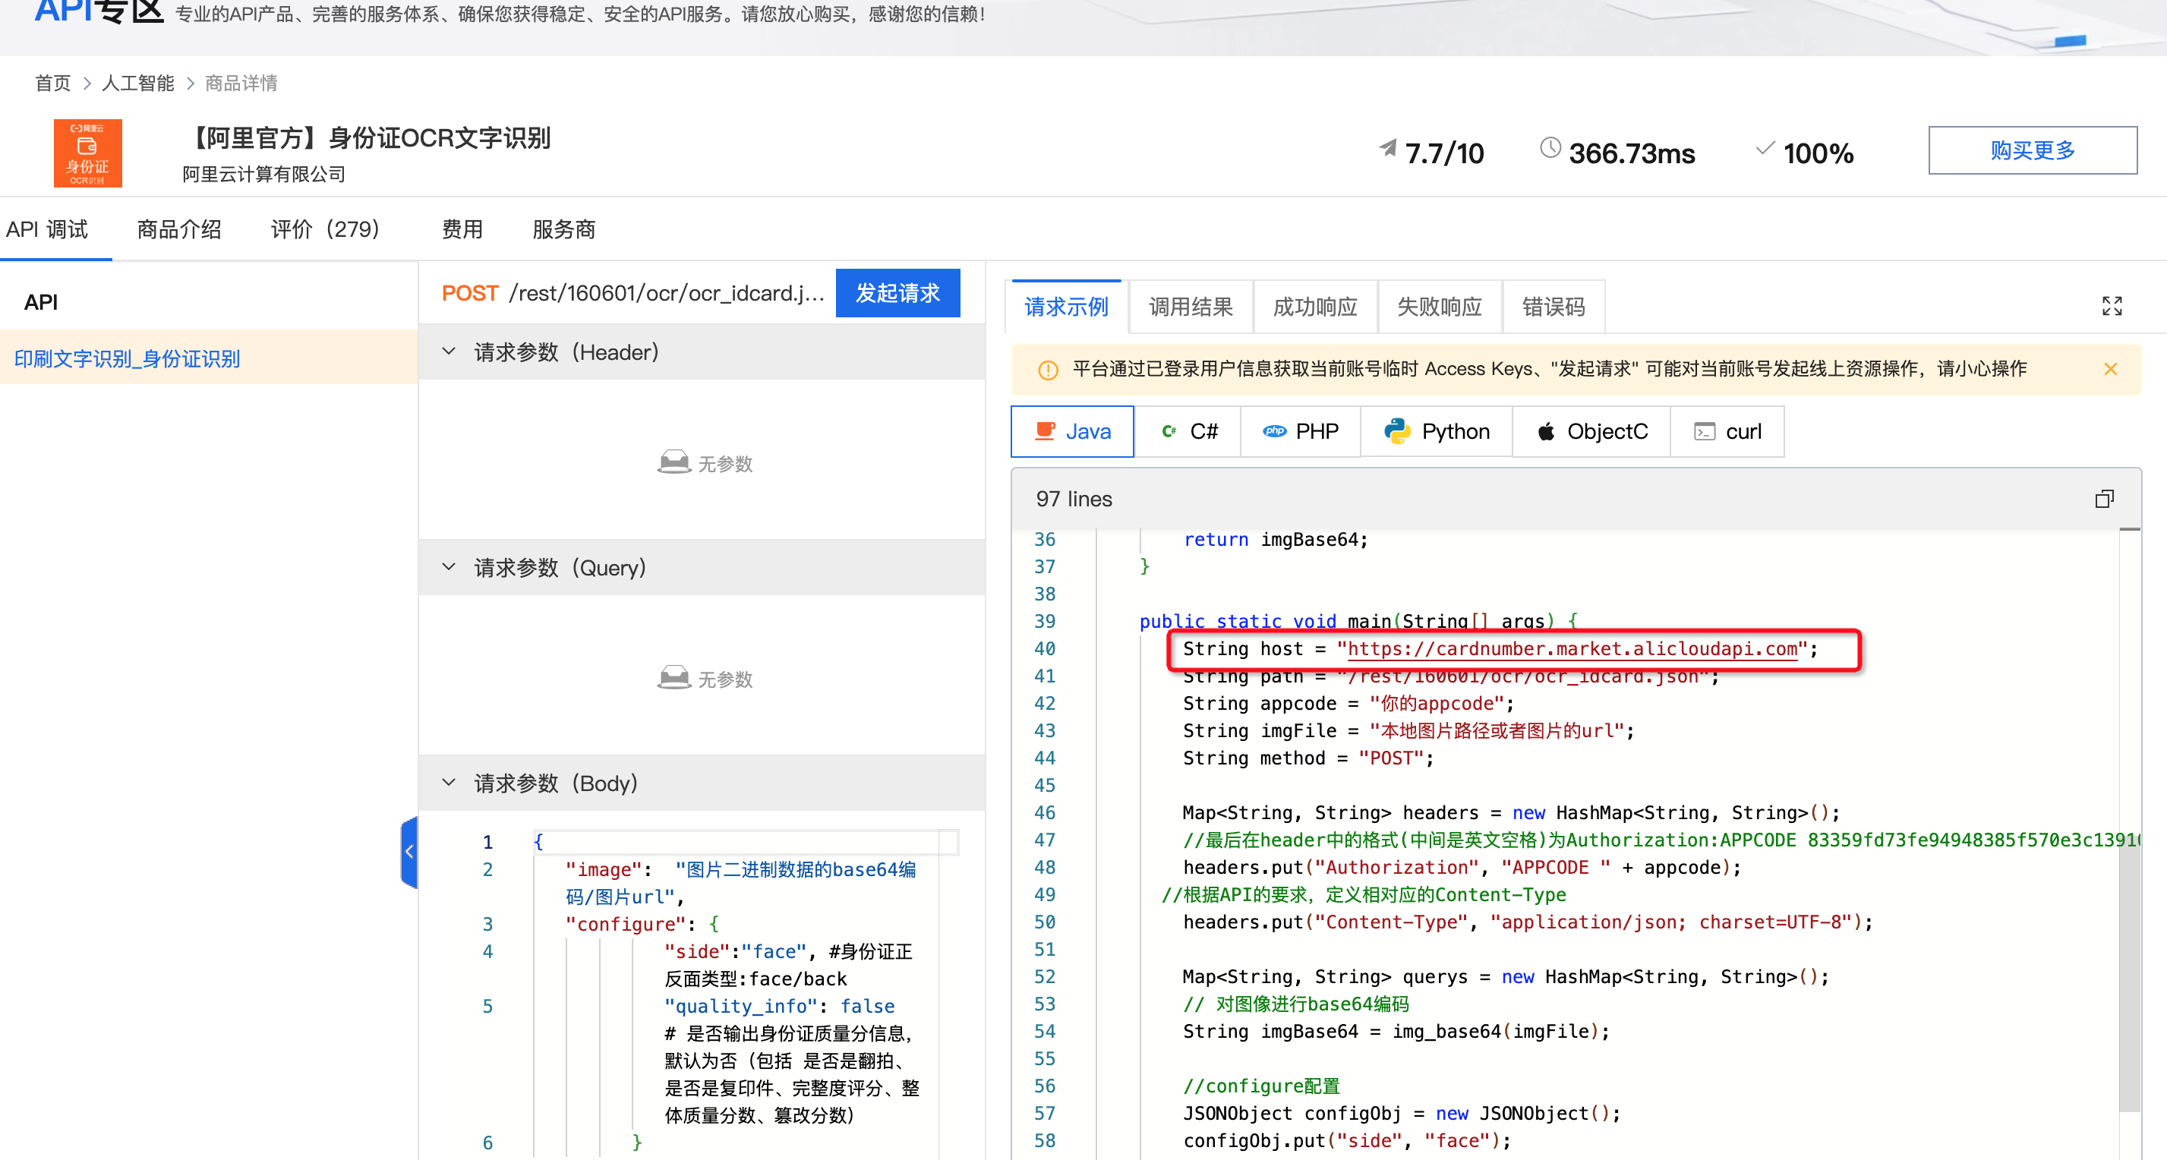The image size is (2167, 1160).
Task: Open the API 调试 tab
Action: click(x=47, y=229)
